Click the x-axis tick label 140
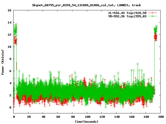This screenshot has width=166, height=124. pyautogui.click(x=117, y=117)
